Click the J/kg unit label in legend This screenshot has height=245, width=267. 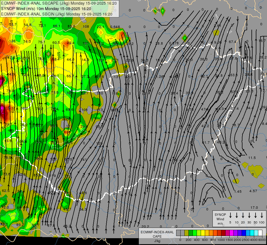pos(157,241)
